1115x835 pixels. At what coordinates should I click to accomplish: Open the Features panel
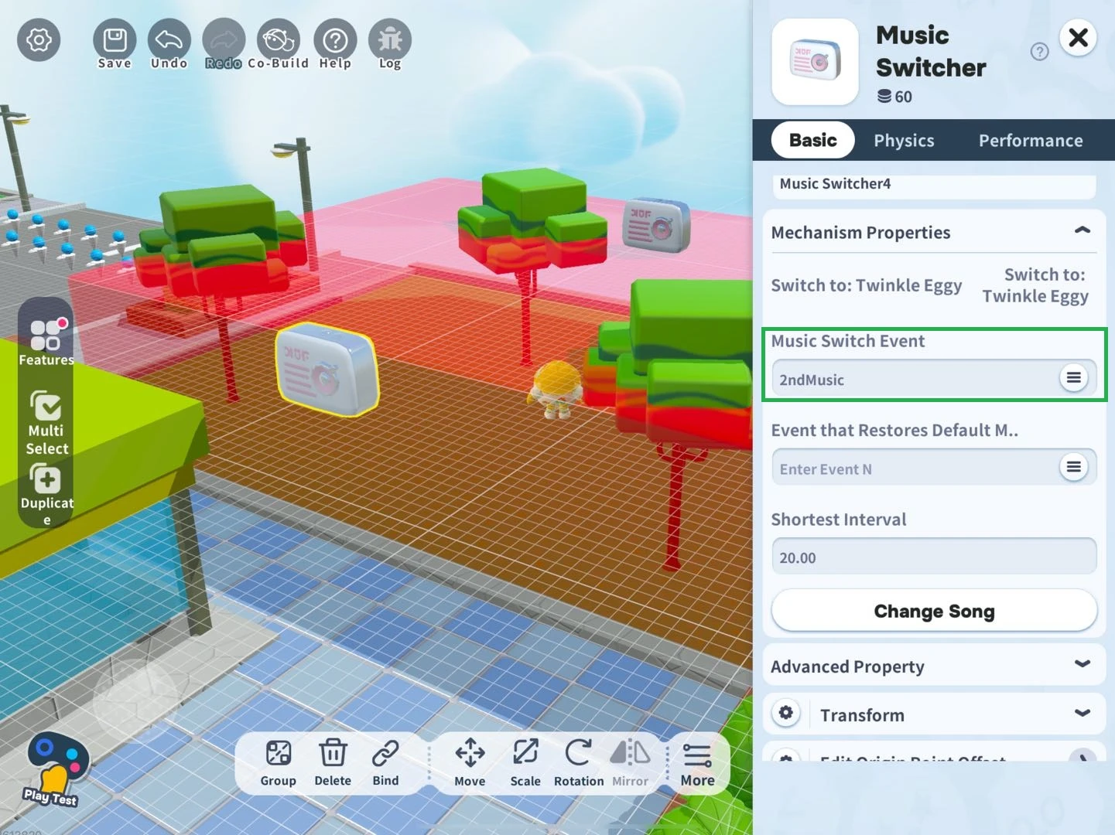46,340
